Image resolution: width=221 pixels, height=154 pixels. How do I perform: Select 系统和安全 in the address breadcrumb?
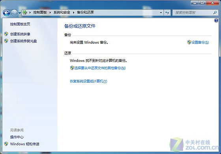62,12
